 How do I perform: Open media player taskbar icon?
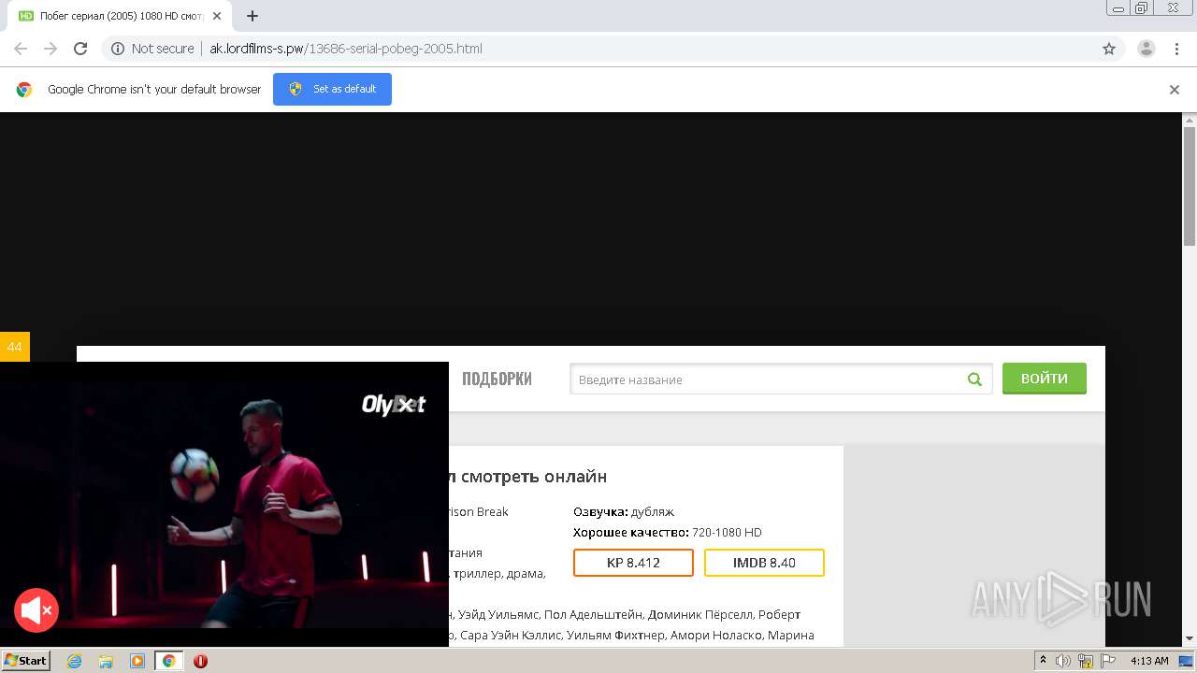tap(137, 661)
